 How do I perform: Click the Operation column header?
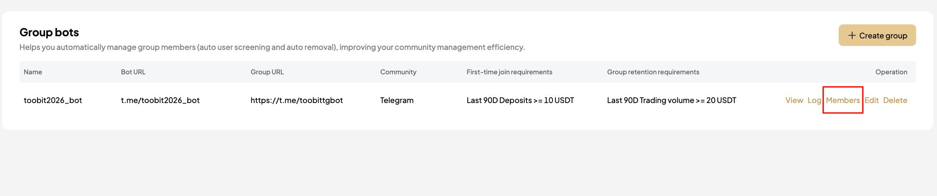click(891, 72)
